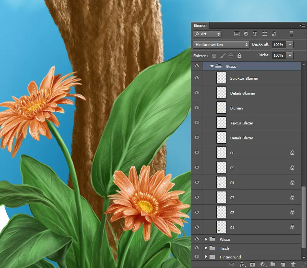Click the layers panel scrollbar thumb
Image resolution: width=307 pixels, height=268 pixels.
[x=304, y=217]
